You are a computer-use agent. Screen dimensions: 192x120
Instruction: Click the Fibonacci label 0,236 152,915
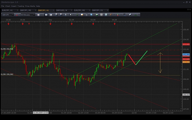[7, 49]
